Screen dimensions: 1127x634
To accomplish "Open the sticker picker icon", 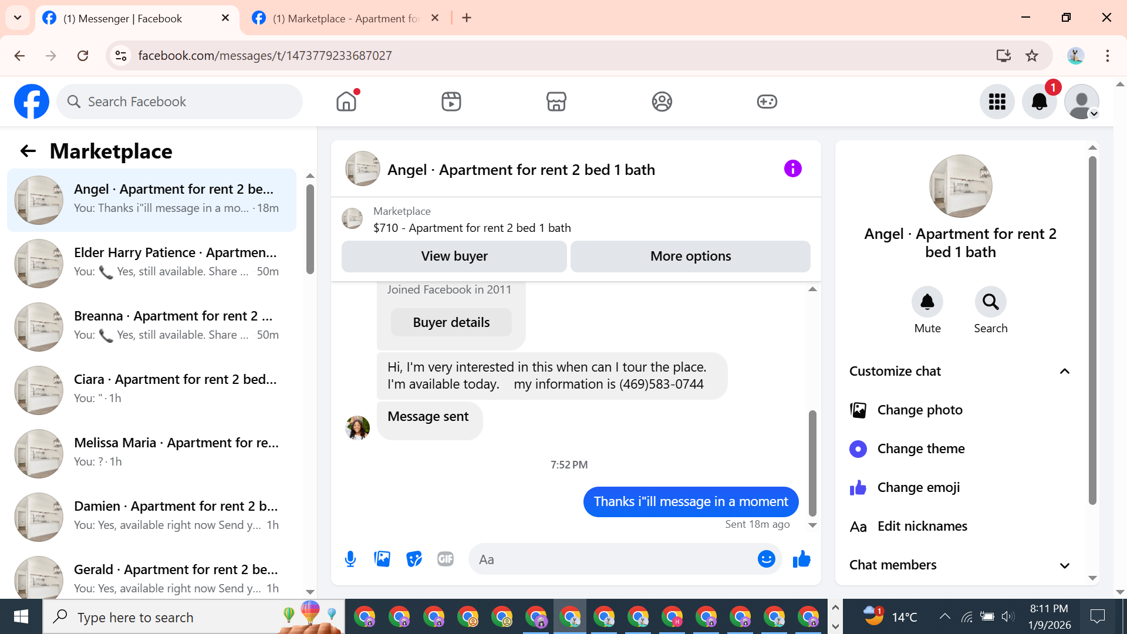I will [414, 559].
